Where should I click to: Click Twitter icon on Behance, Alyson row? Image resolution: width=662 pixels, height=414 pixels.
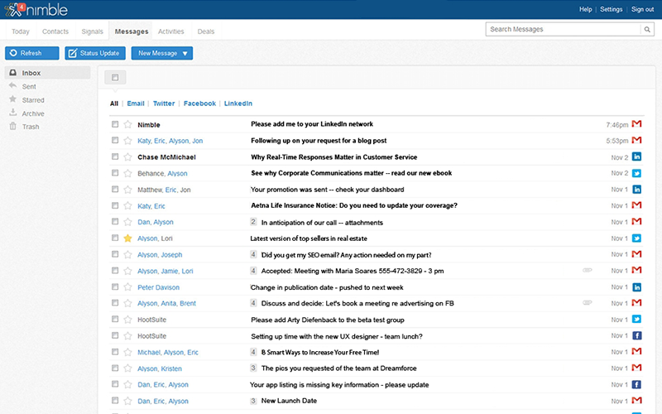[x=636, y=173]
